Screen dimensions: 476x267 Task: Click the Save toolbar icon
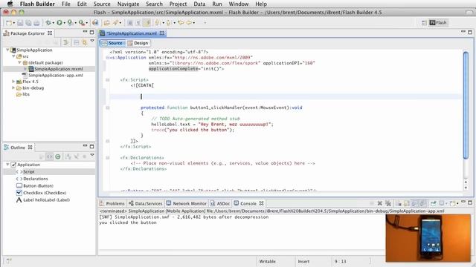[20, 23]
